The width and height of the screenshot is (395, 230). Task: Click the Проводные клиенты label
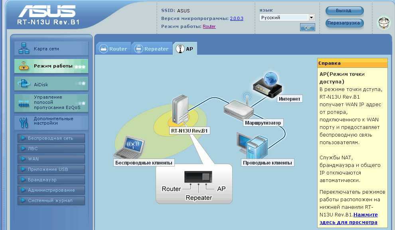(x=268, y=163)
